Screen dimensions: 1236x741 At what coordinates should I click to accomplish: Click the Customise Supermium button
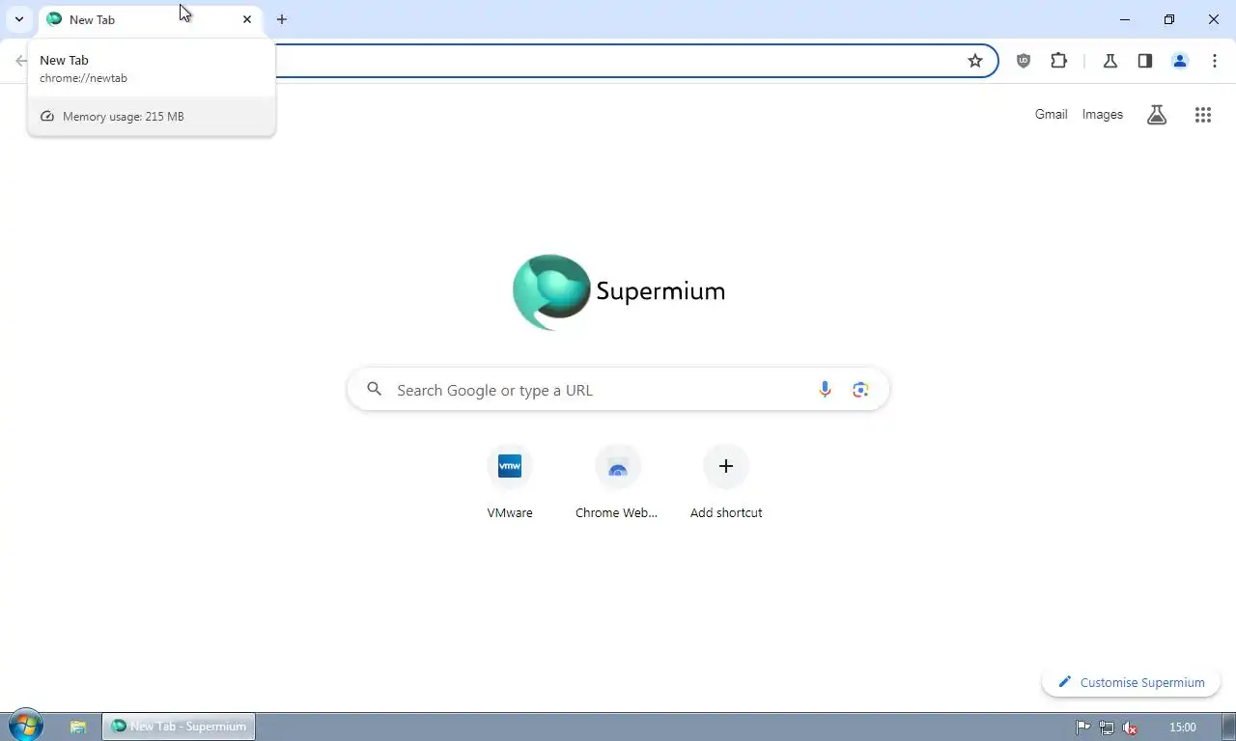(1131, 682)
